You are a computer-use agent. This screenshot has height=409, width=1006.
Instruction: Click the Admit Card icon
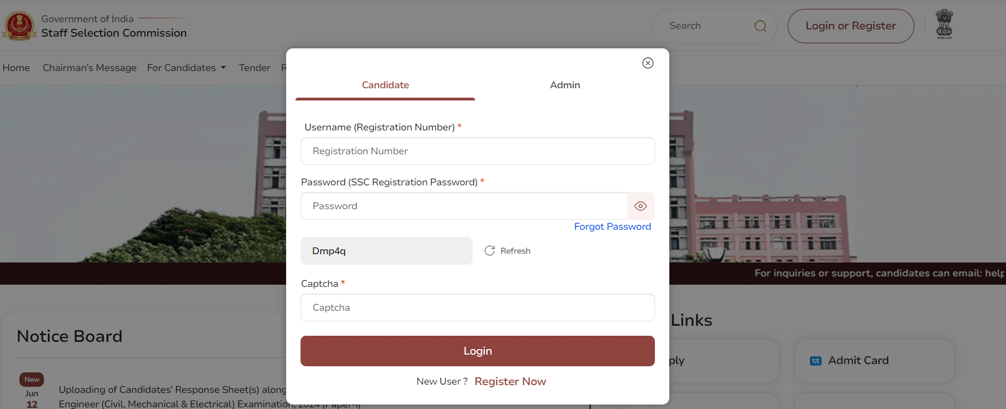click(x=815, y=361)
